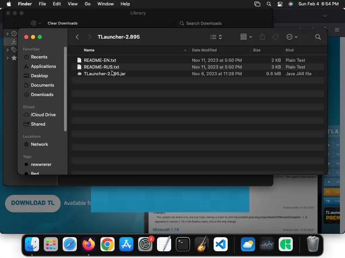Sort files by Size column
This screenshot has height=258, width=345.
click(256, 50)
